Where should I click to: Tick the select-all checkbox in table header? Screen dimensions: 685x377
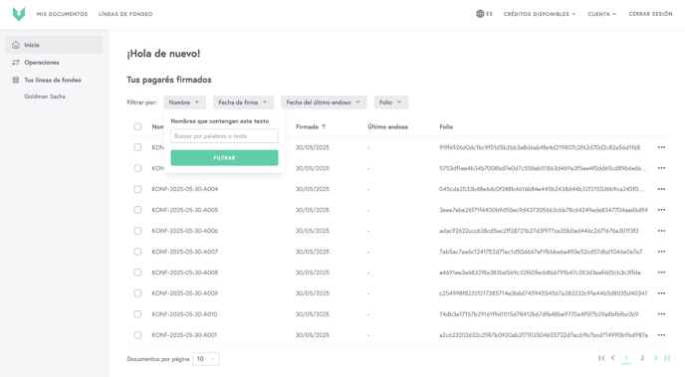[x=137, y=126]
